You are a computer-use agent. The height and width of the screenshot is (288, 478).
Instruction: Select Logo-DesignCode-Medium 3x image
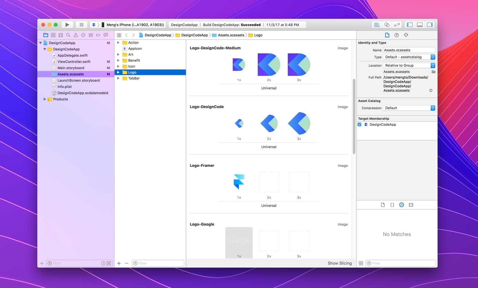pos(299,65)
